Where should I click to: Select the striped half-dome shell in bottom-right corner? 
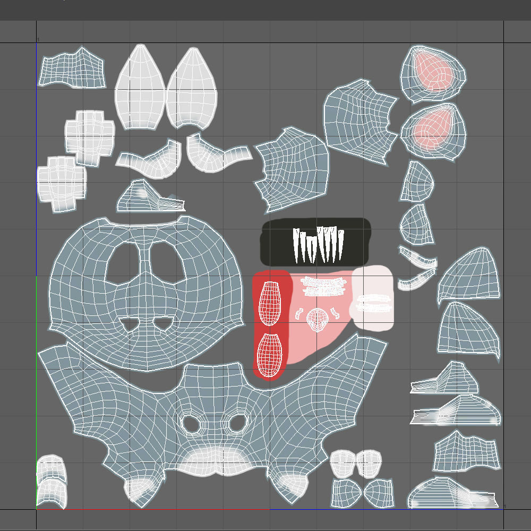[453, 493]
